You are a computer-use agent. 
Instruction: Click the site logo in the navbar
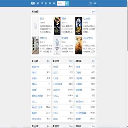(33, 4)
